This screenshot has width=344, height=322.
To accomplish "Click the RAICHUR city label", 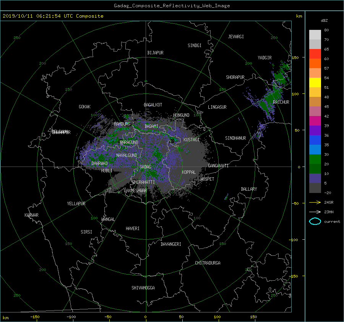I will coord(281,102).
